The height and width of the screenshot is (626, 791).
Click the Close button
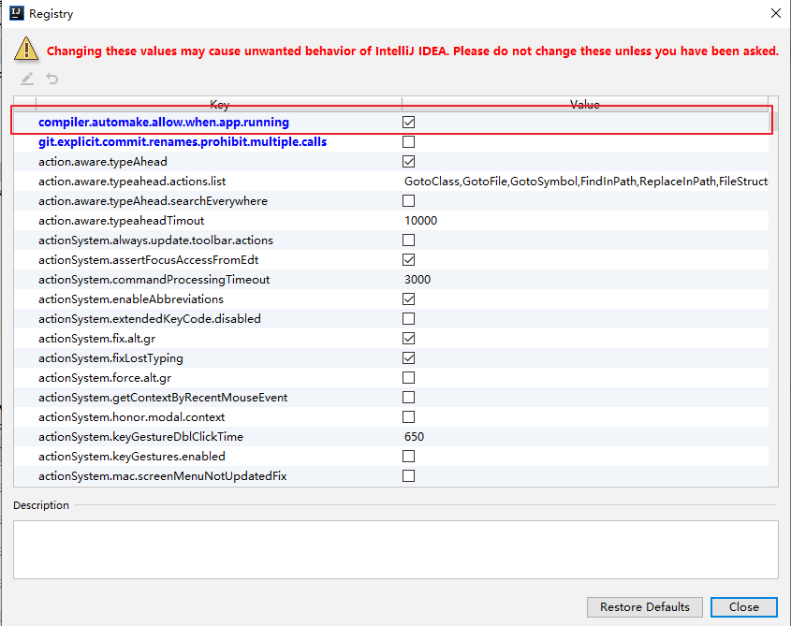pos(743,607)
